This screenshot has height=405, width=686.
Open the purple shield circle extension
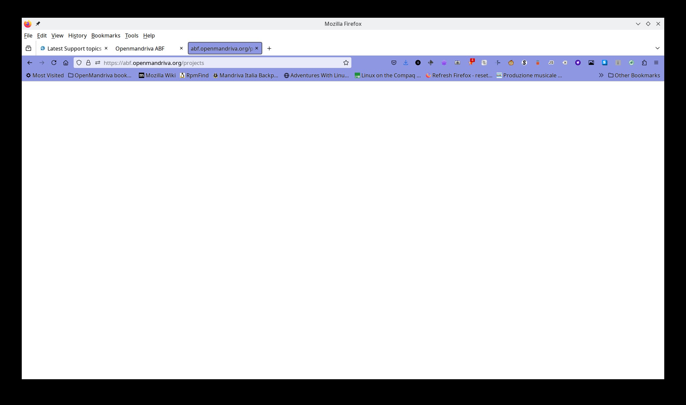tap(578, 63)
